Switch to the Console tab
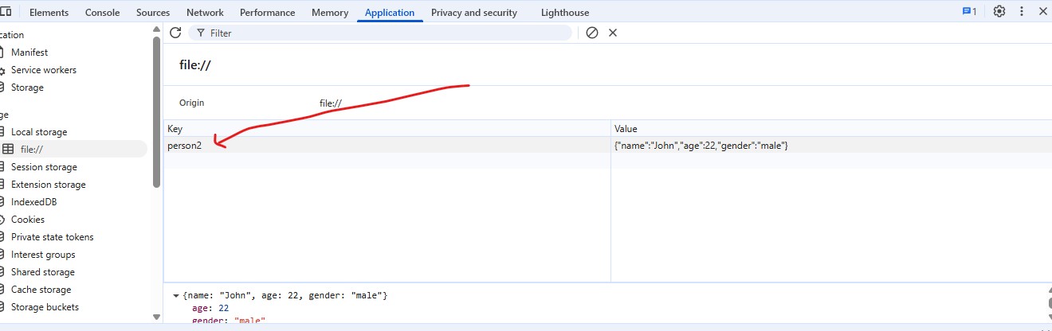Viewport: 1052px width, 331px height. tap(102, 13)
